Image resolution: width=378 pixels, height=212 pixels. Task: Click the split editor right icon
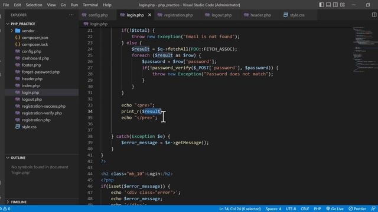[x=374, y=15]
